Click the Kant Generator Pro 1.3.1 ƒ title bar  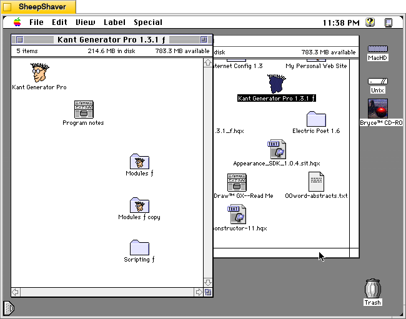pos(112,39)
